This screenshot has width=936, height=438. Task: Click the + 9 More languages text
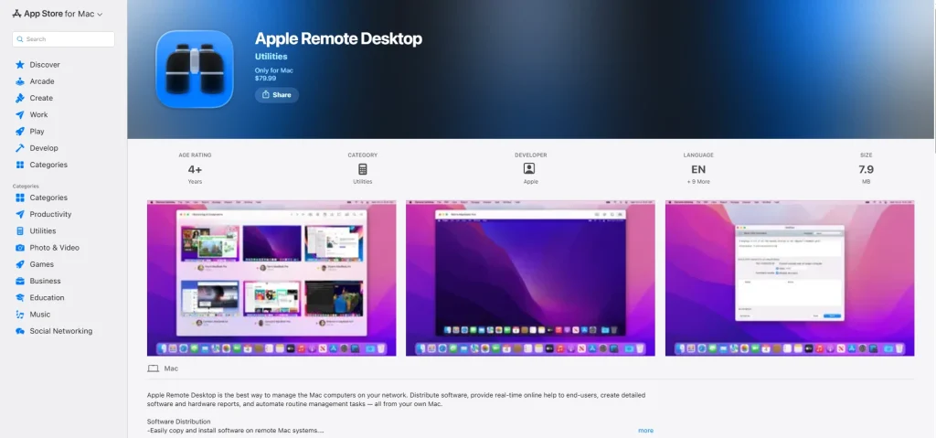[697, 182]
